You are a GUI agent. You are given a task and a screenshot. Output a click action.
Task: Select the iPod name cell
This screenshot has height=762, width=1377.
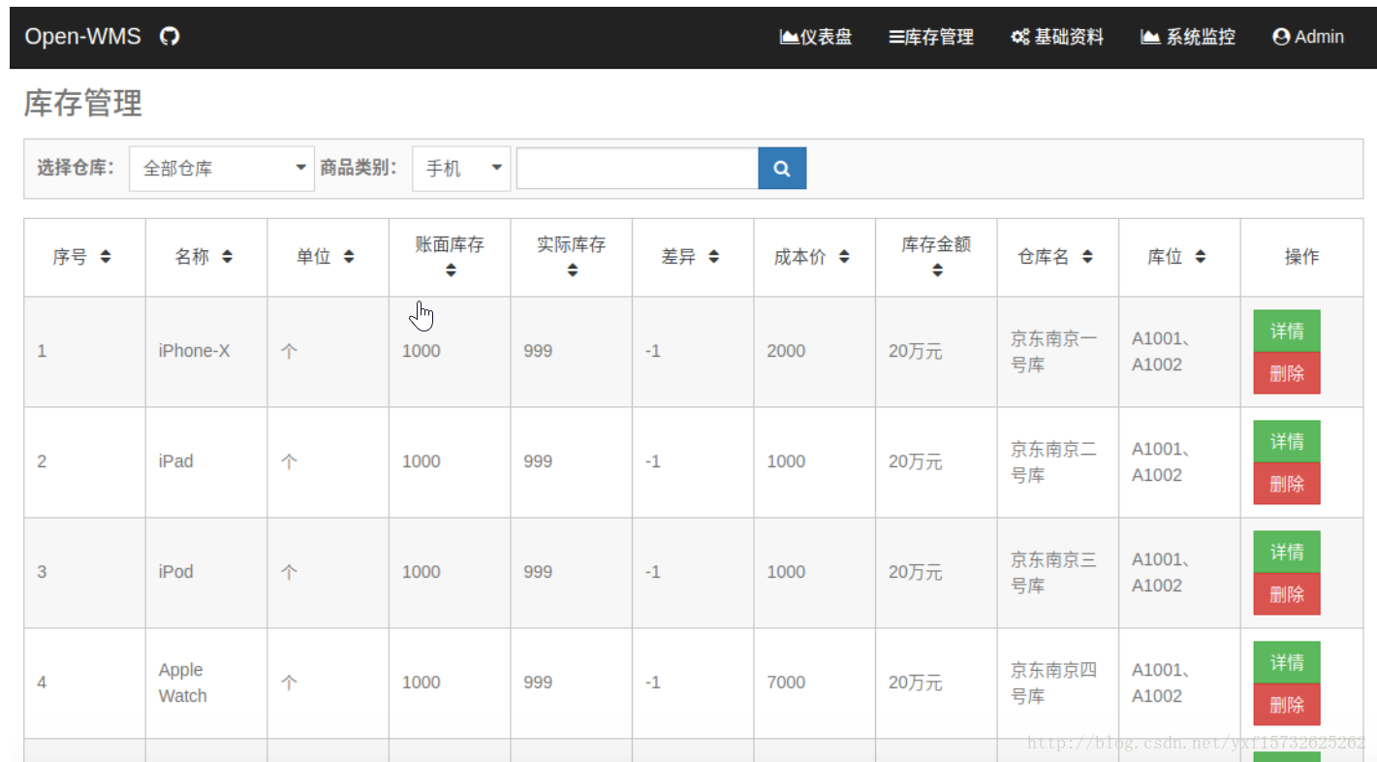pyautogui.click(x=206, y=573)
